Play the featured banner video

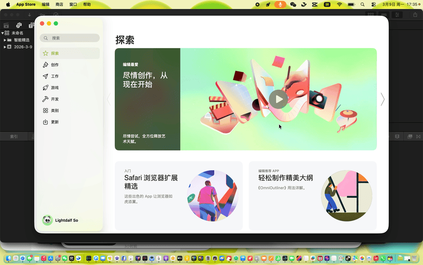(x=278, y=99)
